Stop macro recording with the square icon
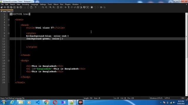This screenshot has width=188, height=105. (95, 7)
